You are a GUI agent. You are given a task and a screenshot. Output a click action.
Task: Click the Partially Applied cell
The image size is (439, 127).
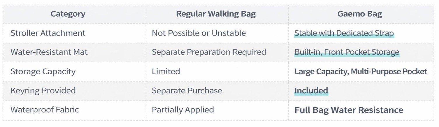(x=183, y=110)
